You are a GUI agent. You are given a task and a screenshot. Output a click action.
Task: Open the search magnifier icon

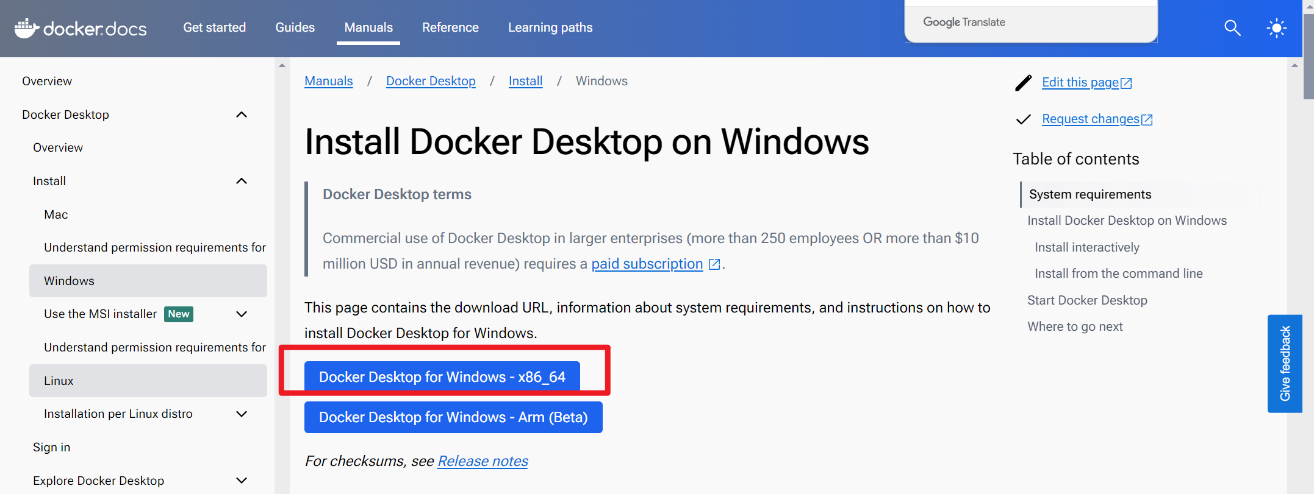tap(1232, 28)
